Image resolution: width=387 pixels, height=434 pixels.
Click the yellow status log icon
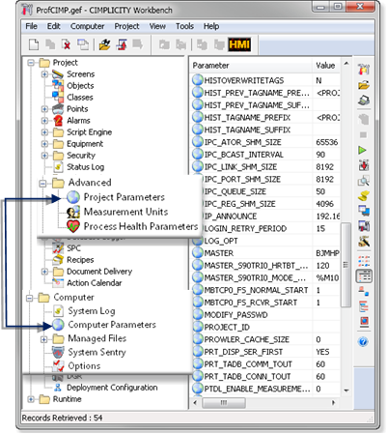tap(364, 195)
